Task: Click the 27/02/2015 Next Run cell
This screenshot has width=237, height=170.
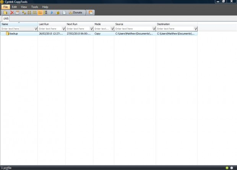Action: pyautogui.click(x=79, y=34)
